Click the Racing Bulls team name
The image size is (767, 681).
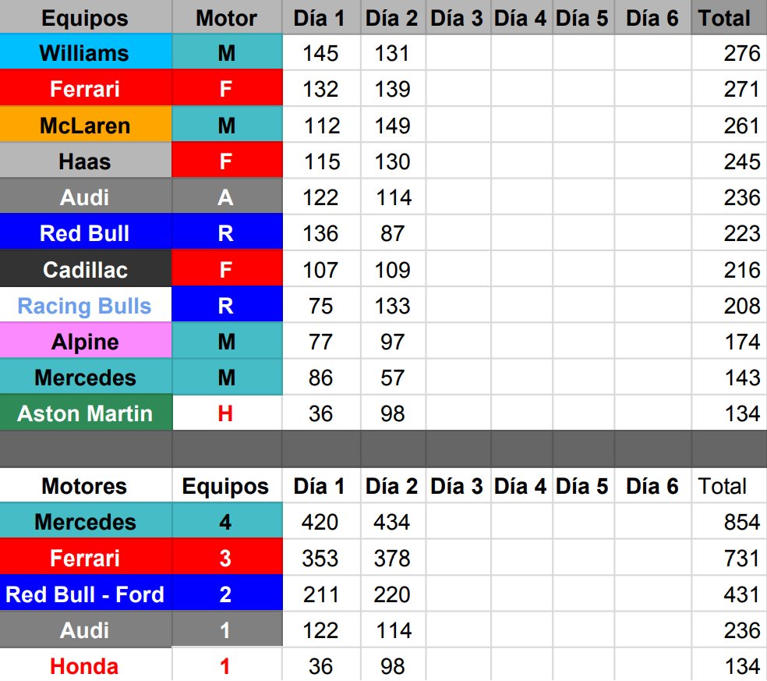coord(86,305)
